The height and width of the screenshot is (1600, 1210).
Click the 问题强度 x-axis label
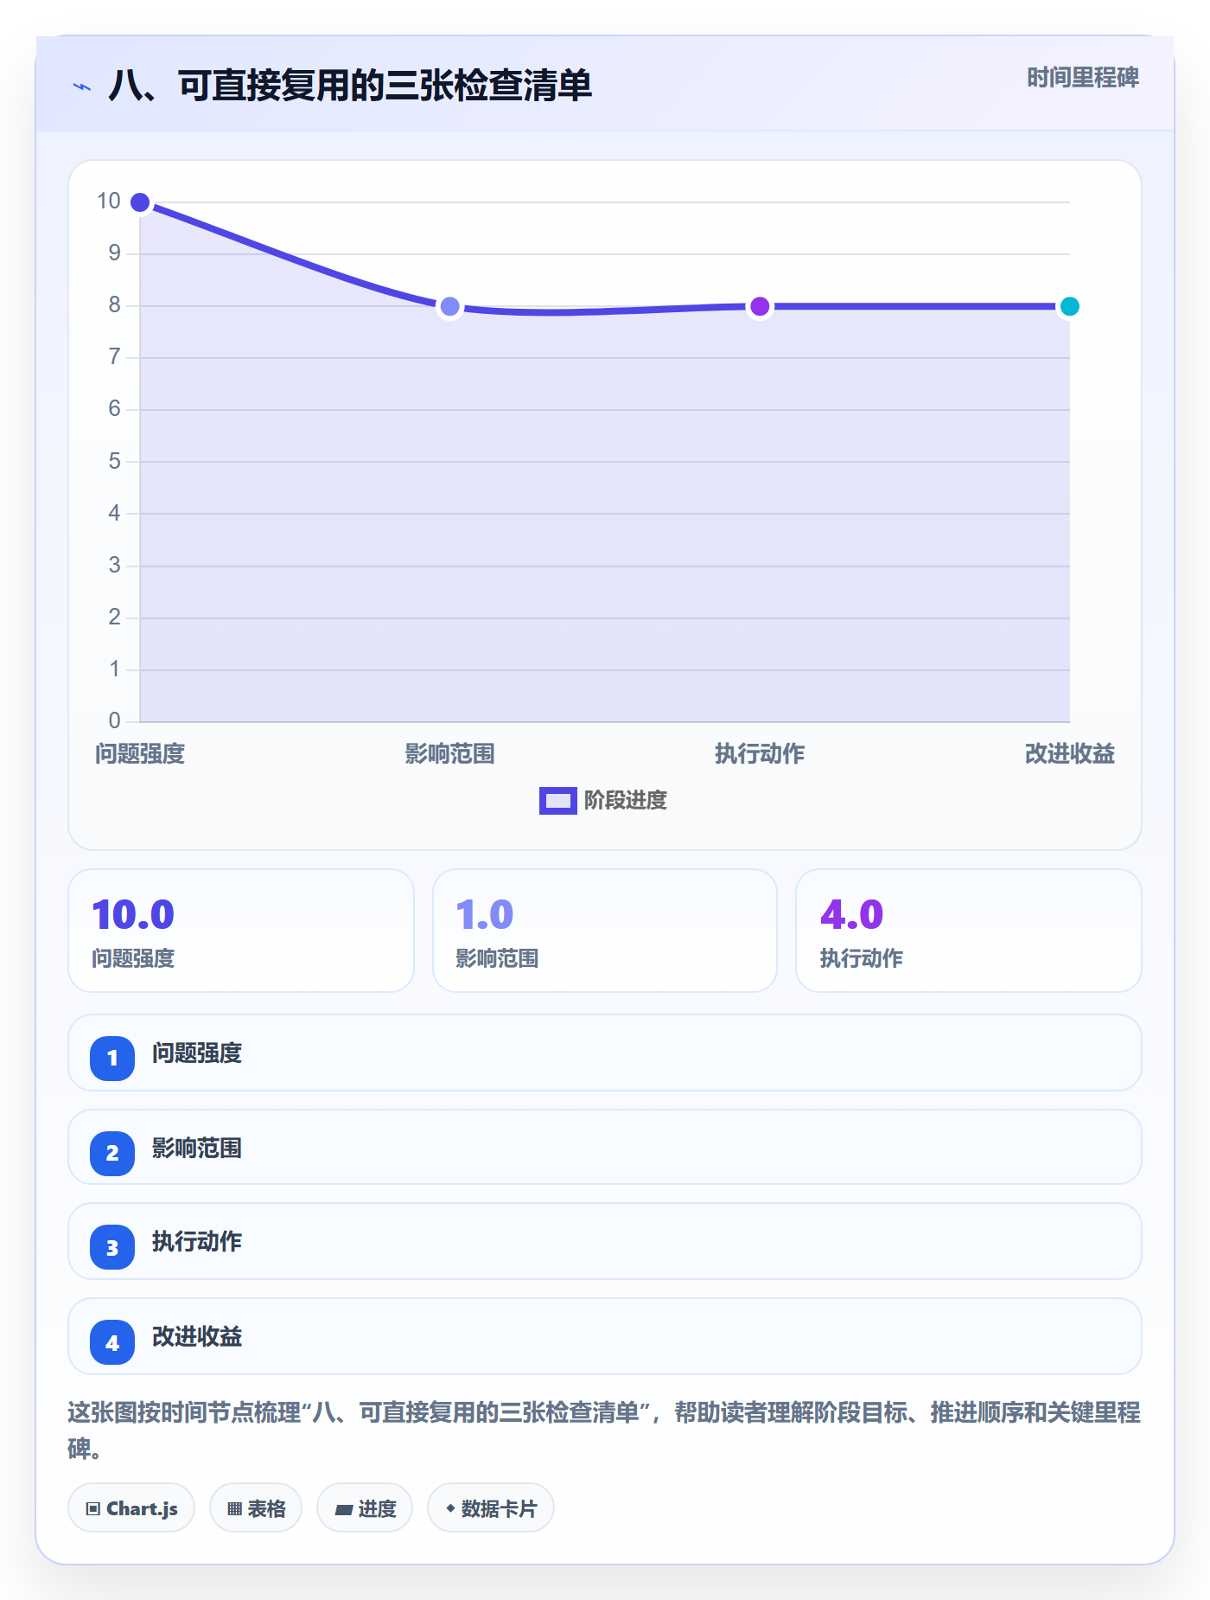[x=140, y=754]
